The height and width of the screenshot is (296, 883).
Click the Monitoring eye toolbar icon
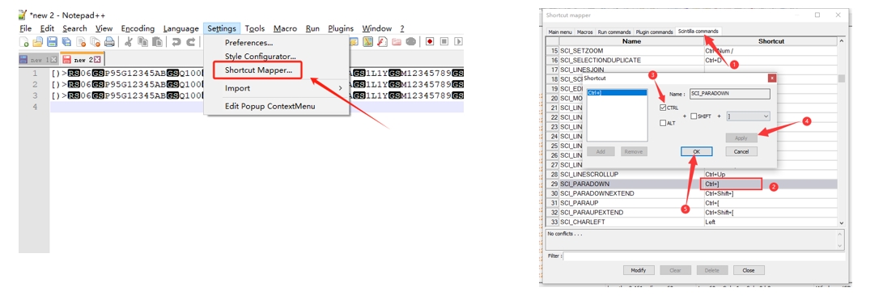(411, 41)
